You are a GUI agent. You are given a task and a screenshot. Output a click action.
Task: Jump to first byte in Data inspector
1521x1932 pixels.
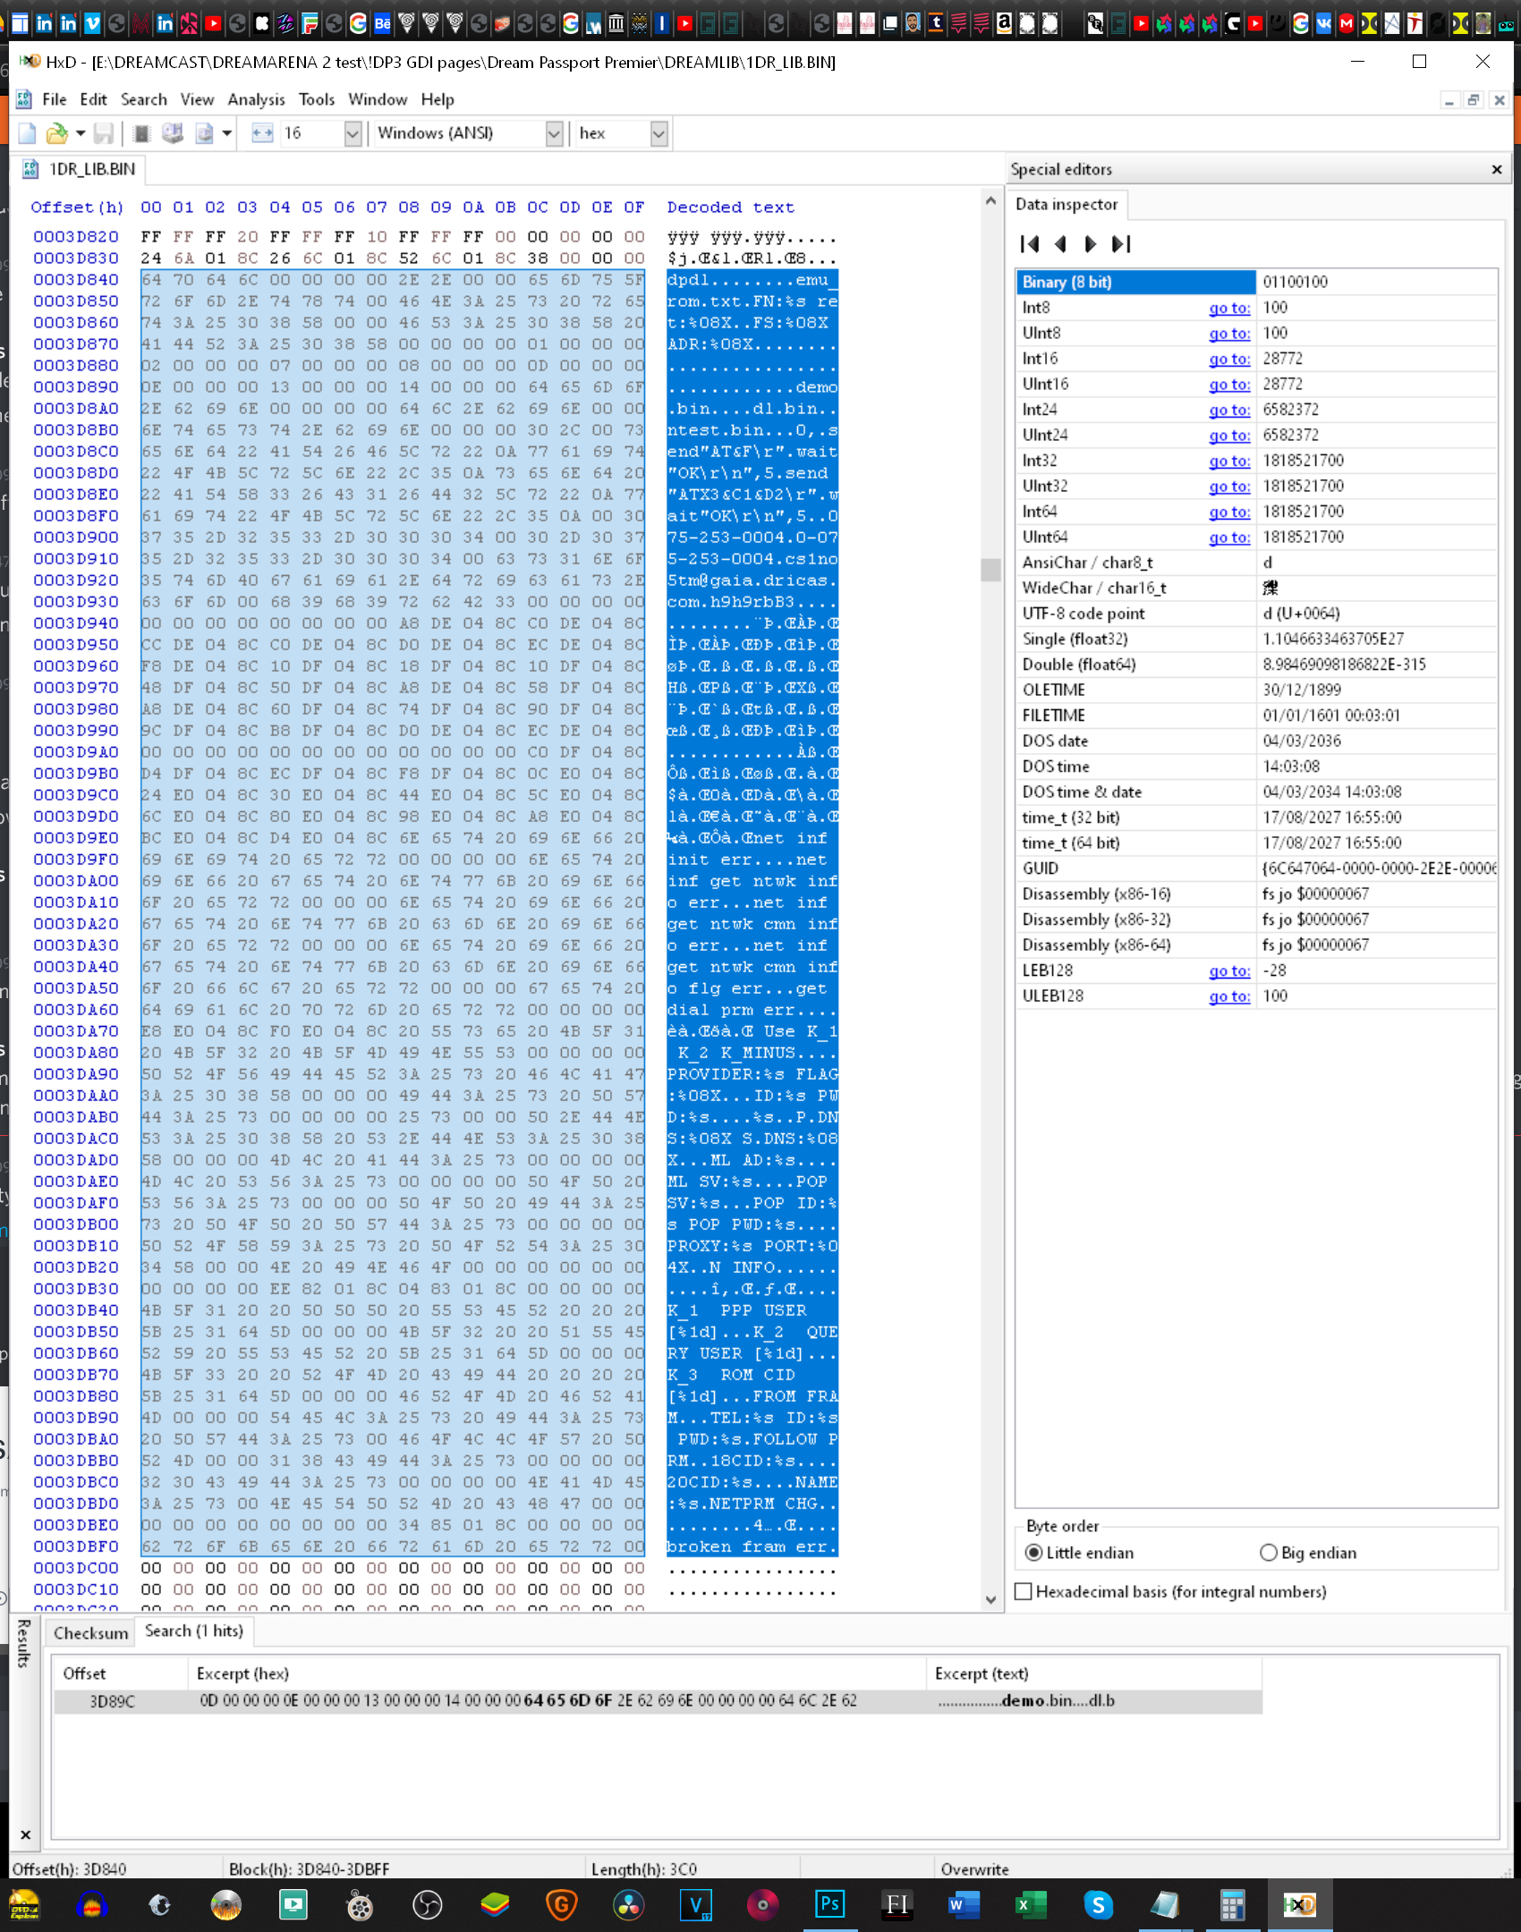(1030, 243)
